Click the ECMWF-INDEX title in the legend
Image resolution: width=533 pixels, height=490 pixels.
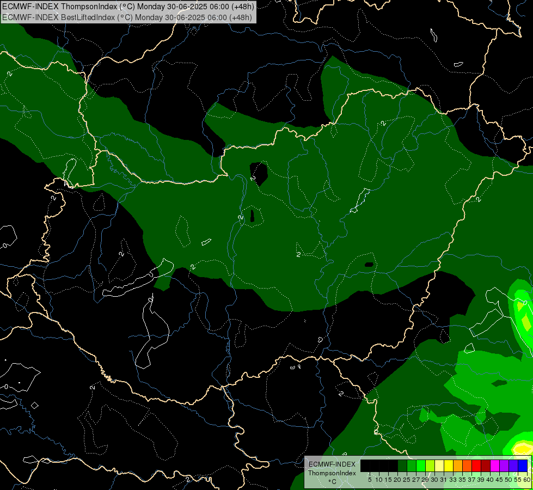(332, 464)
